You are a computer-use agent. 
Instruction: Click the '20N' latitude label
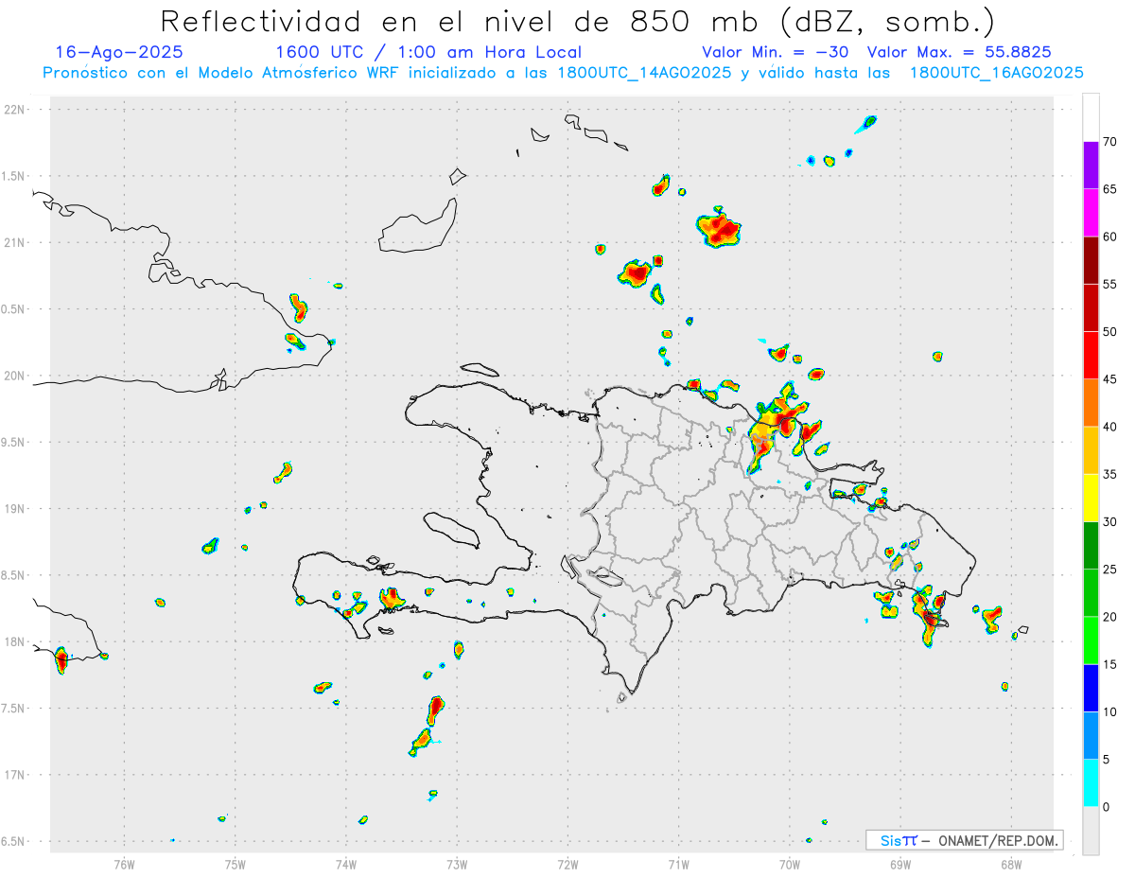[15, 376]
